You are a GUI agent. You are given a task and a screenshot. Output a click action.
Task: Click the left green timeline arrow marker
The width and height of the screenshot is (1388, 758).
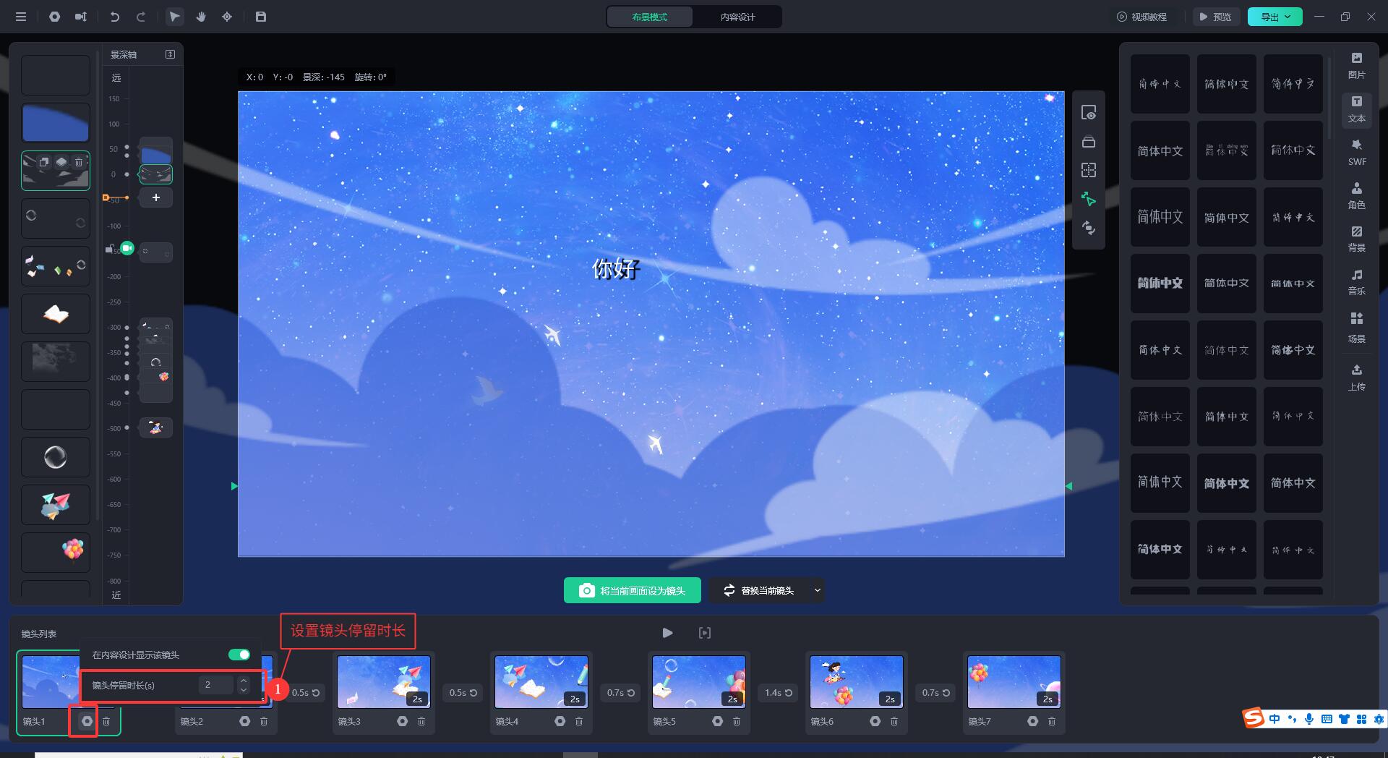coord(234,486)
